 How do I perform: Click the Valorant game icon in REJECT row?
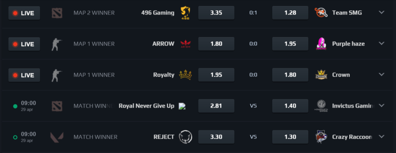tap(57, 137)
